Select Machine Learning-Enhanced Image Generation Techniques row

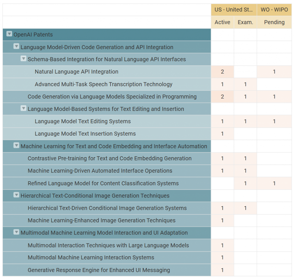[x=107, y=220]
